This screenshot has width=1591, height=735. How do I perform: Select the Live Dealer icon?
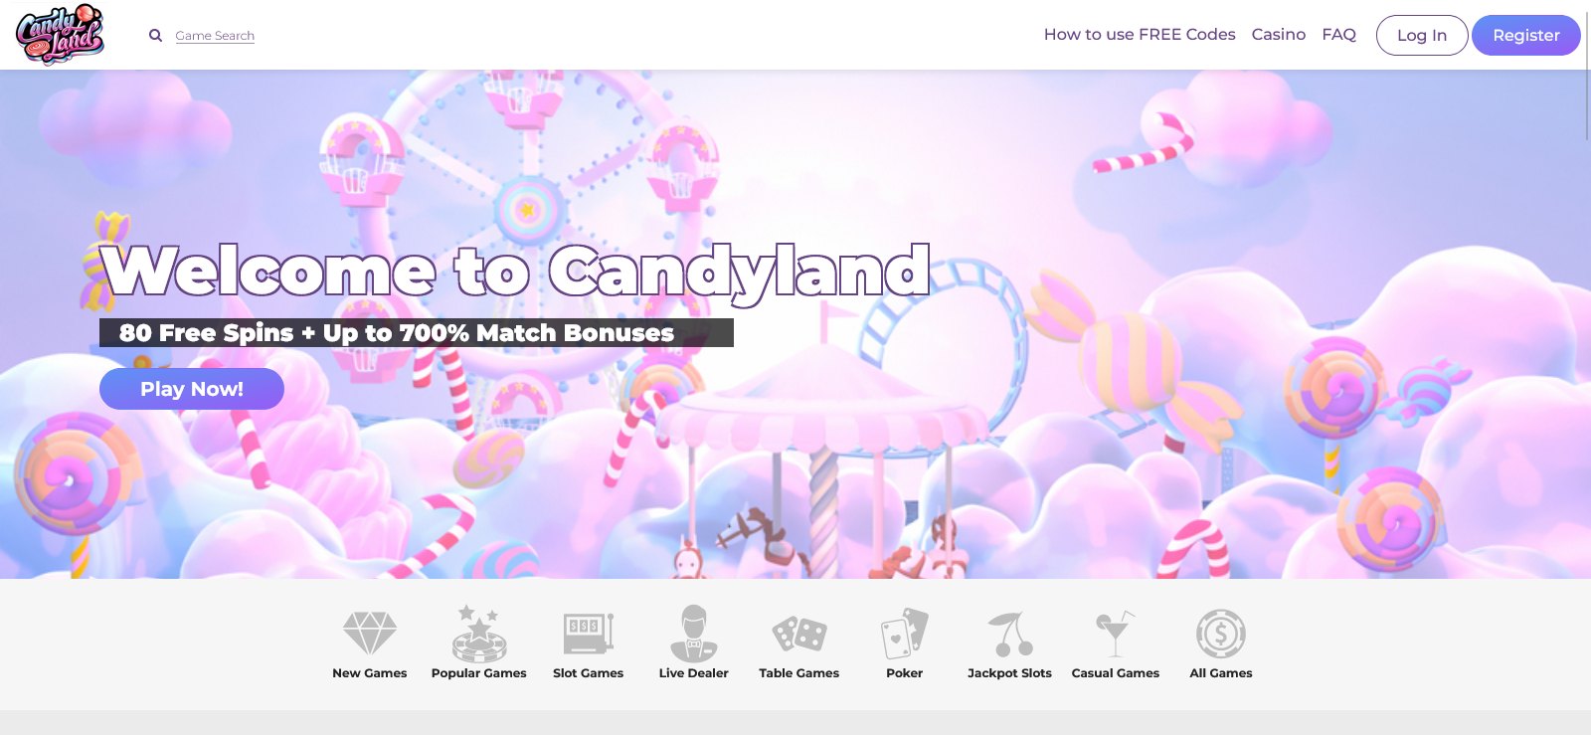(x=694, y=634)
